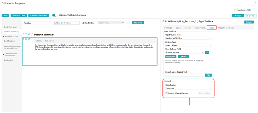Image resolution: width=258 pixels, height=113 pixels.
Task: Open the Tagged Text dropdown
Action: point(111,23)
